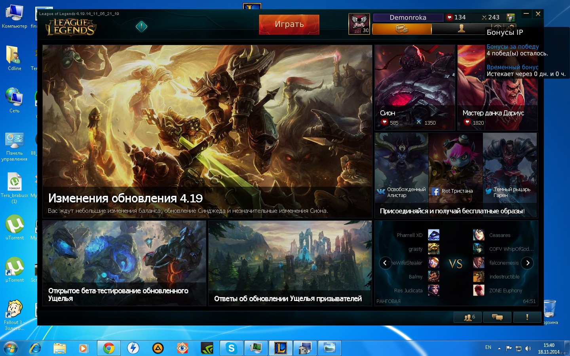Open the Nvidia app from the taskbar

click(207, 348)
